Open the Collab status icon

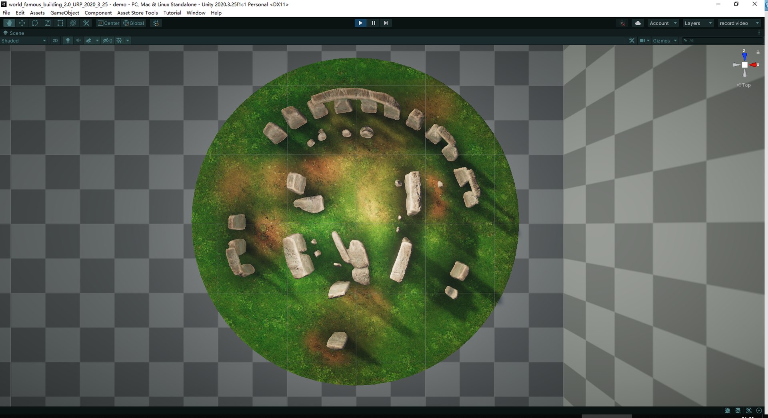click(622, 23)
